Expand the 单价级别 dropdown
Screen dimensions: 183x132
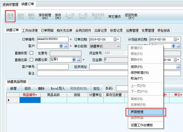118,46
